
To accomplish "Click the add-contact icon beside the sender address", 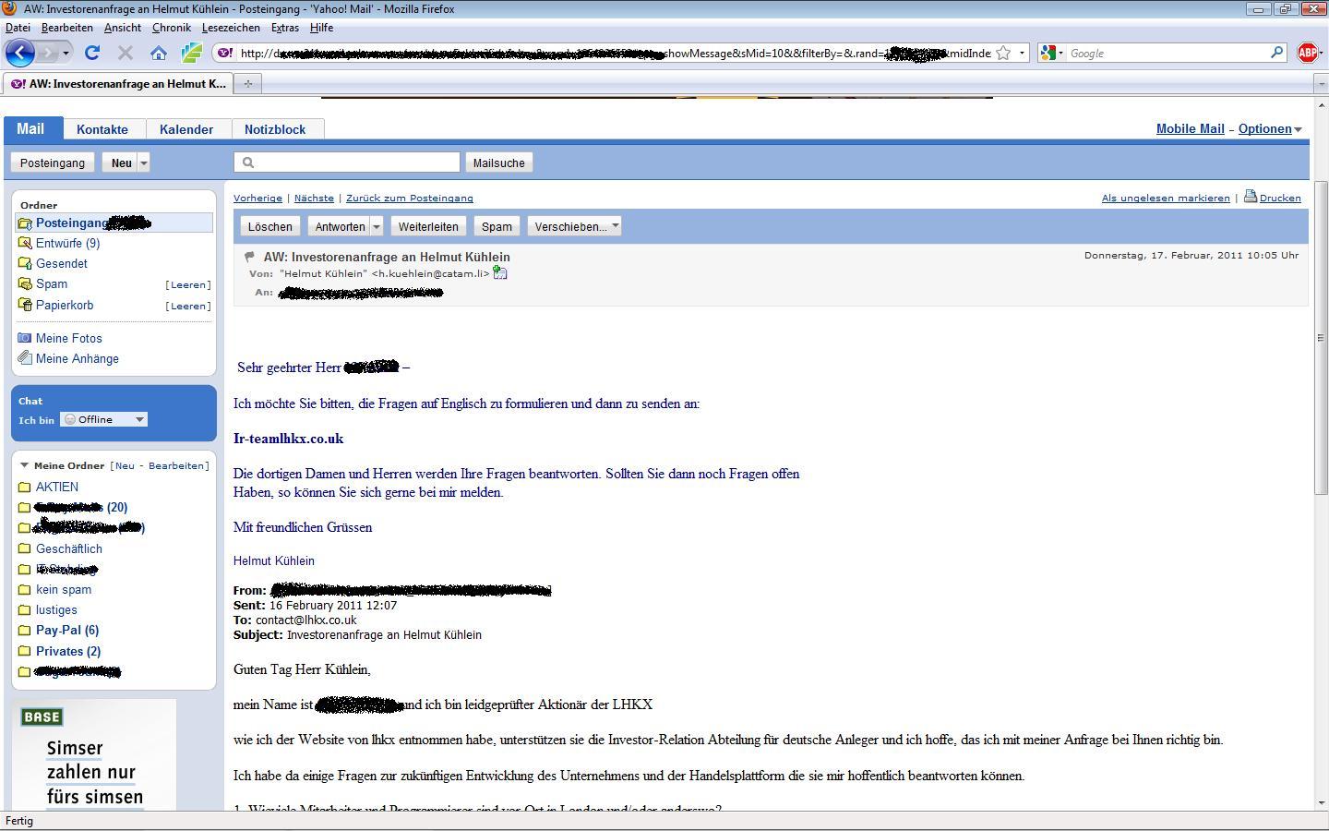I will pyautogui.click(x=500, y=273).
